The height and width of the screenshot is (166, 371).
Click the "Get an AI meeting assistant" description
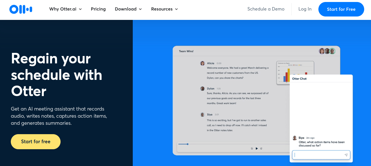tap(59, 116)
